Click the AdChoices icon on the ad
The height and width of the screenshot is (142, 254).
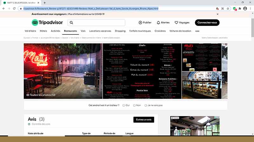tap(216, 117)
